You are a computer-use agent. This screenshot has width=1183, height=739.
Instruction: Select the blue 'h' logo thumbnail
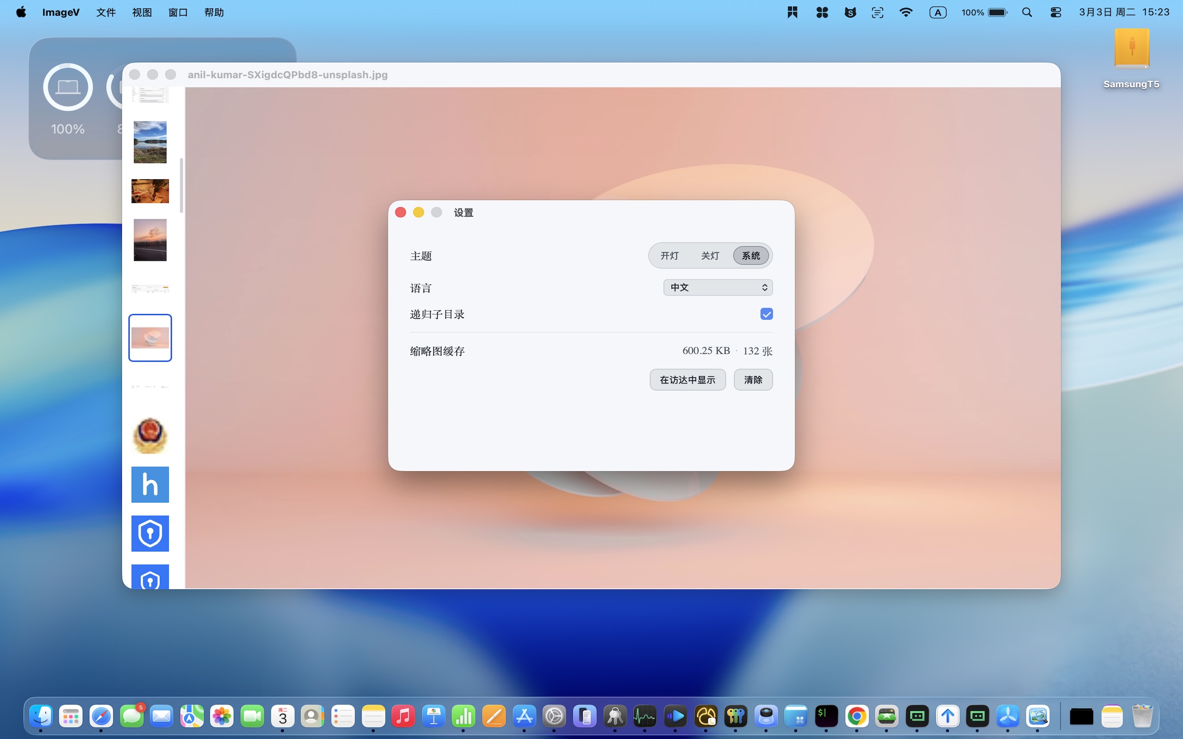[150, 485]
